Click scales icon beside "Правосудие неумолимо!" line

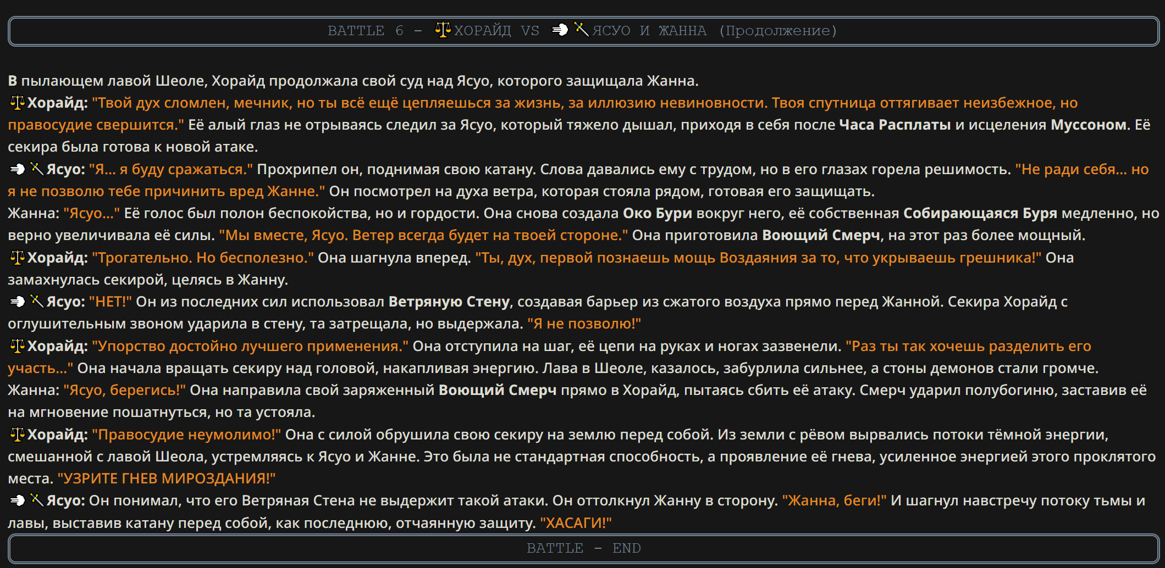[x=18, y=435]
